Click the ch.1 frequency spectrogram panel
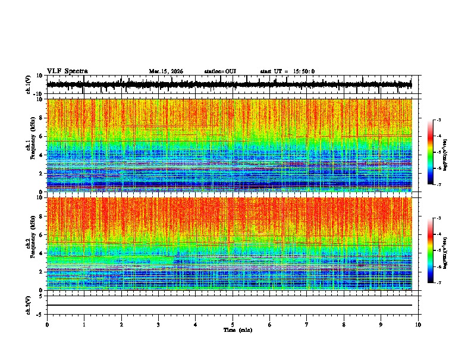The width and height of the screenshot is (471, 364). tap(230, 145)
